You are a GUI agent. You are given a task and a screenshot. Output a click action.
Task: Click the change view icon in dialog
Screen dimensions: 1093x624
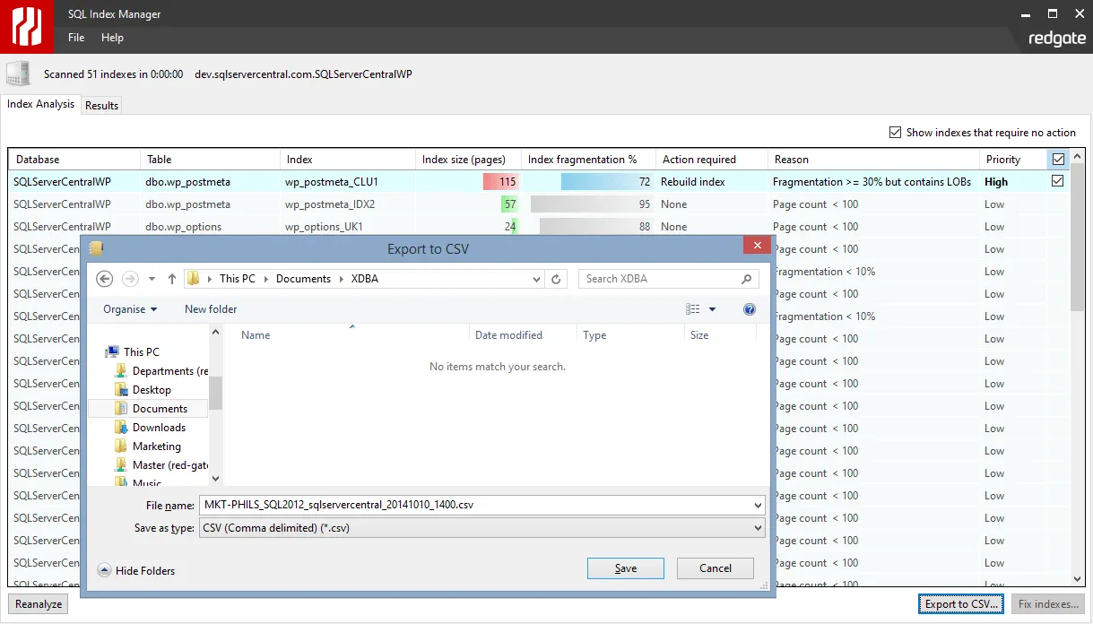click(x=693, y=309)
